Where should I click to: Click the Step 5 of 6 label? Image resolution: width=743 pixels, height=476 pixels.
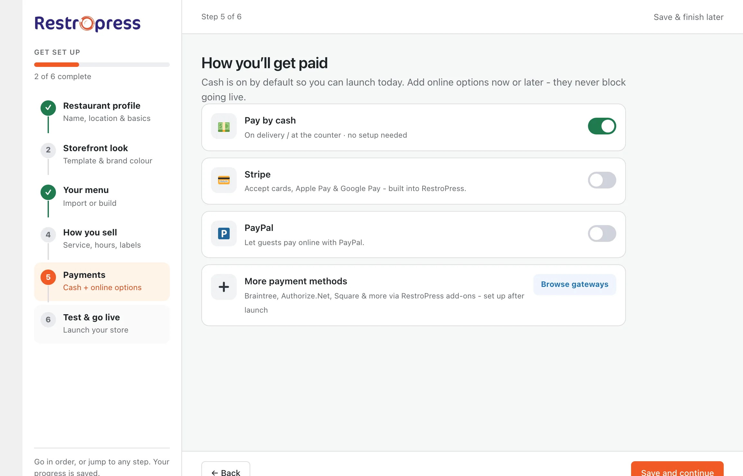(x=221, y=17)
